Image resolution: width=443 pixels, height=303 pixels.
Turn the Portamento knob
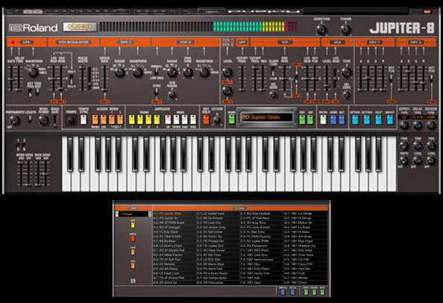tap(14, 120)
